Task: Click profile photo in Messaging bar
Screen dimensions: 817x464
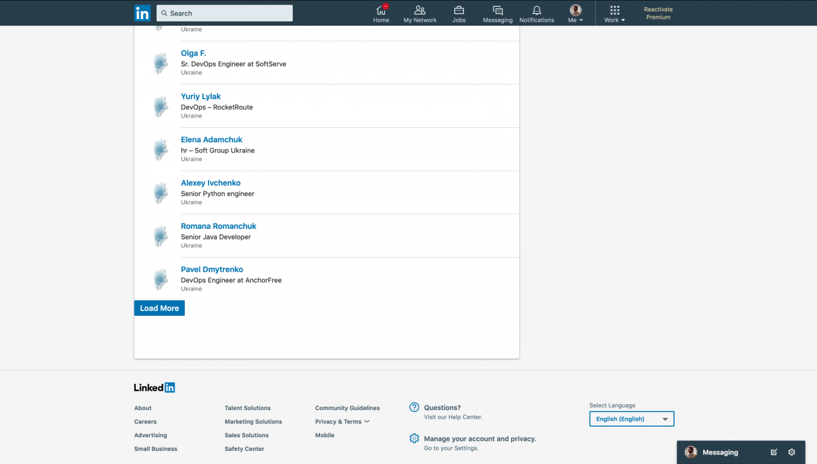Action: 691,452
